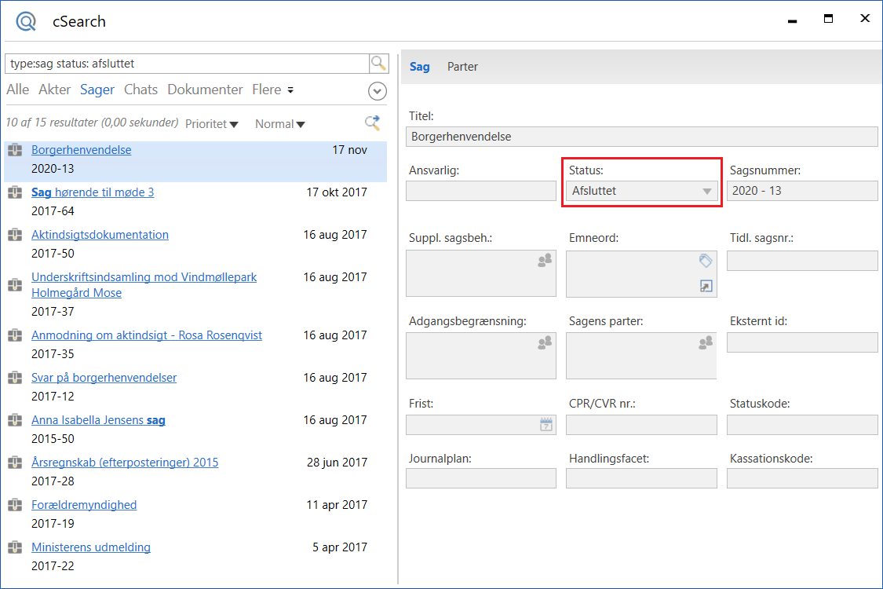Click the tag icon in Emneord field
883x589 pixels.
706,261
